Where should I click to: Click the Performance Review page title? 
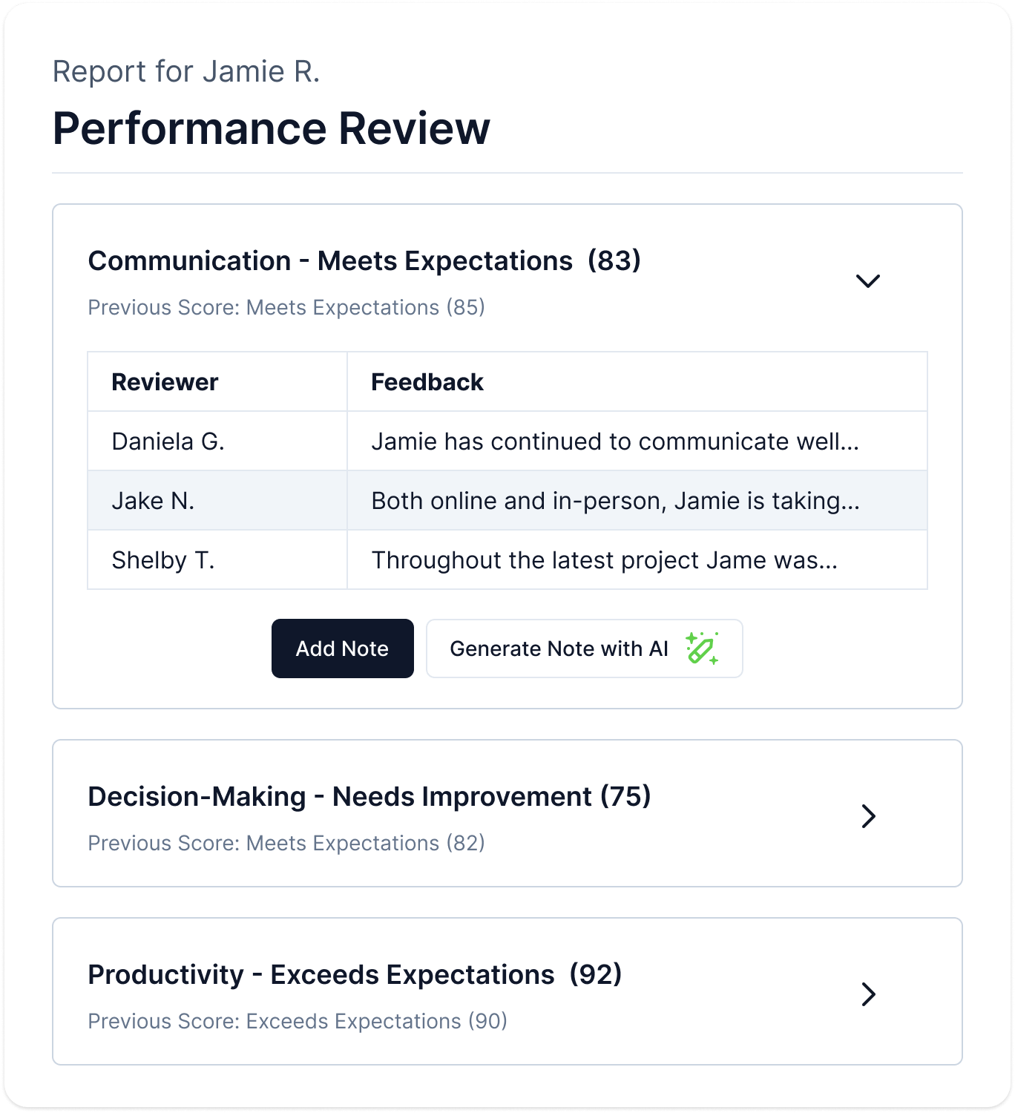pyautogui.click(x=272, y=128)
